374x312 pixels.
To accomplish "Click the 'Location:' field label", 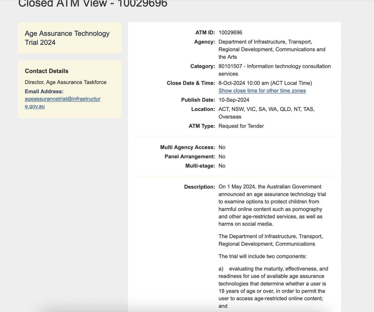I will coord(203,109).
